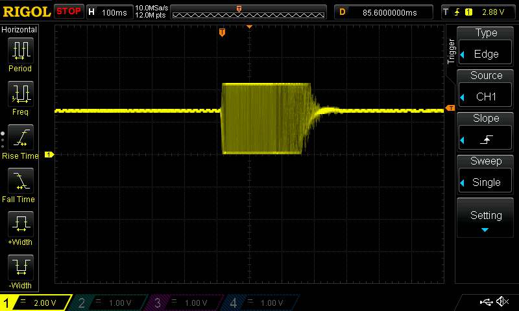Click the orange trigger level T marker on right edge
Image resolution: width=519 pixels, height=311 pixels.
pyautogui.click(x=450, y=108)
